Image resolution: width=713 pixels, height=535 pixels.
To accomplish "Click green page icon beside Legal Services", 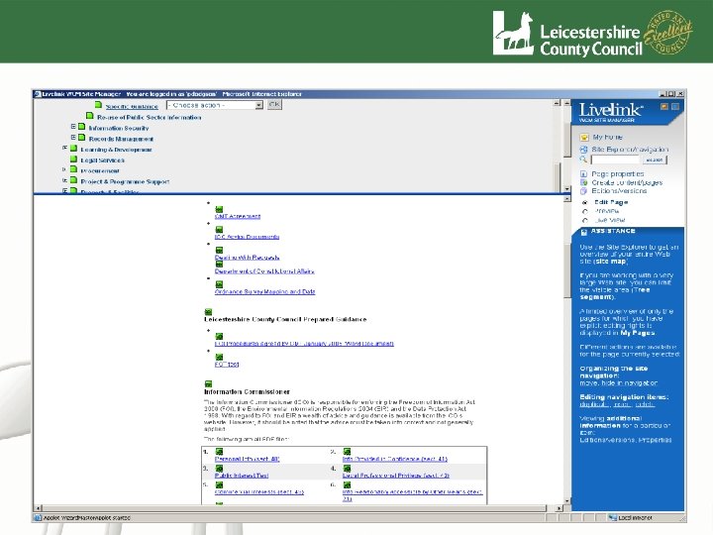I will (x=73, y=160).
